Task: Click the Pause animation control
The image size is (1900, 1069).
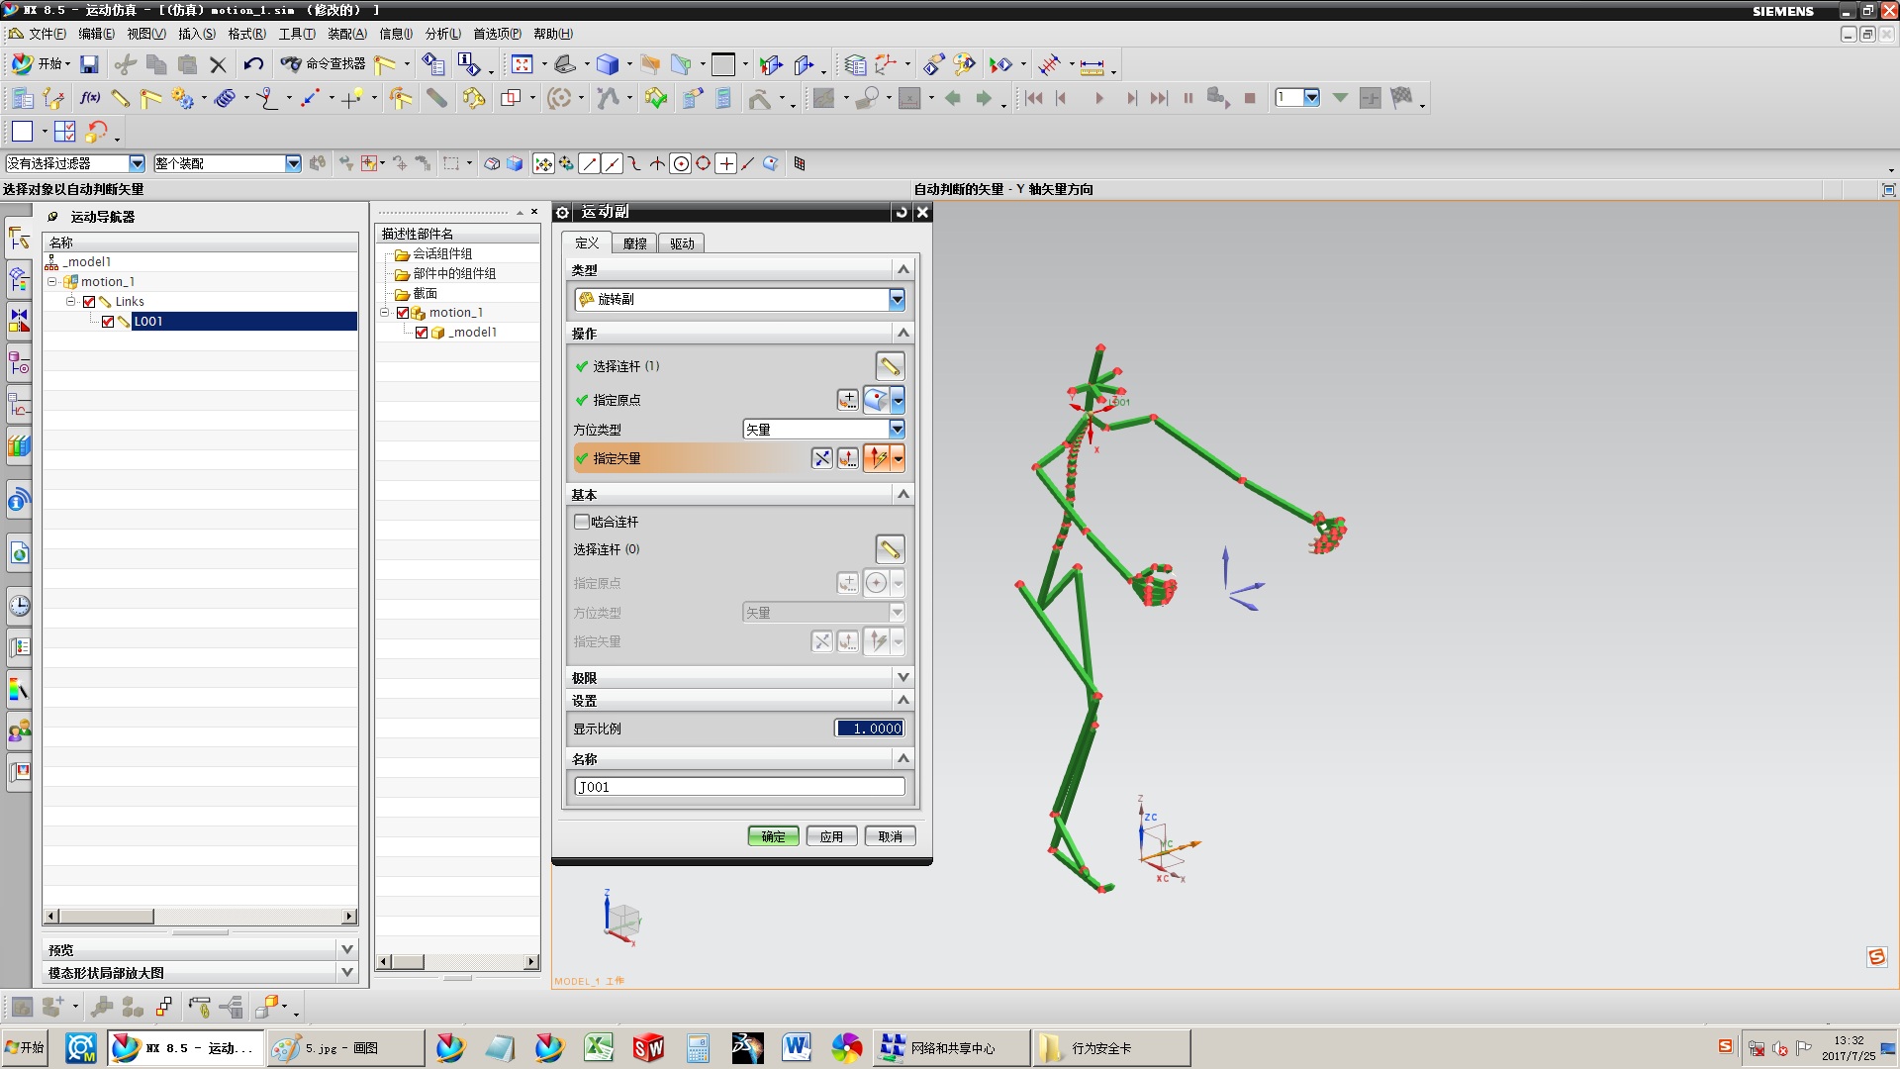Action: click(1188, 98)
